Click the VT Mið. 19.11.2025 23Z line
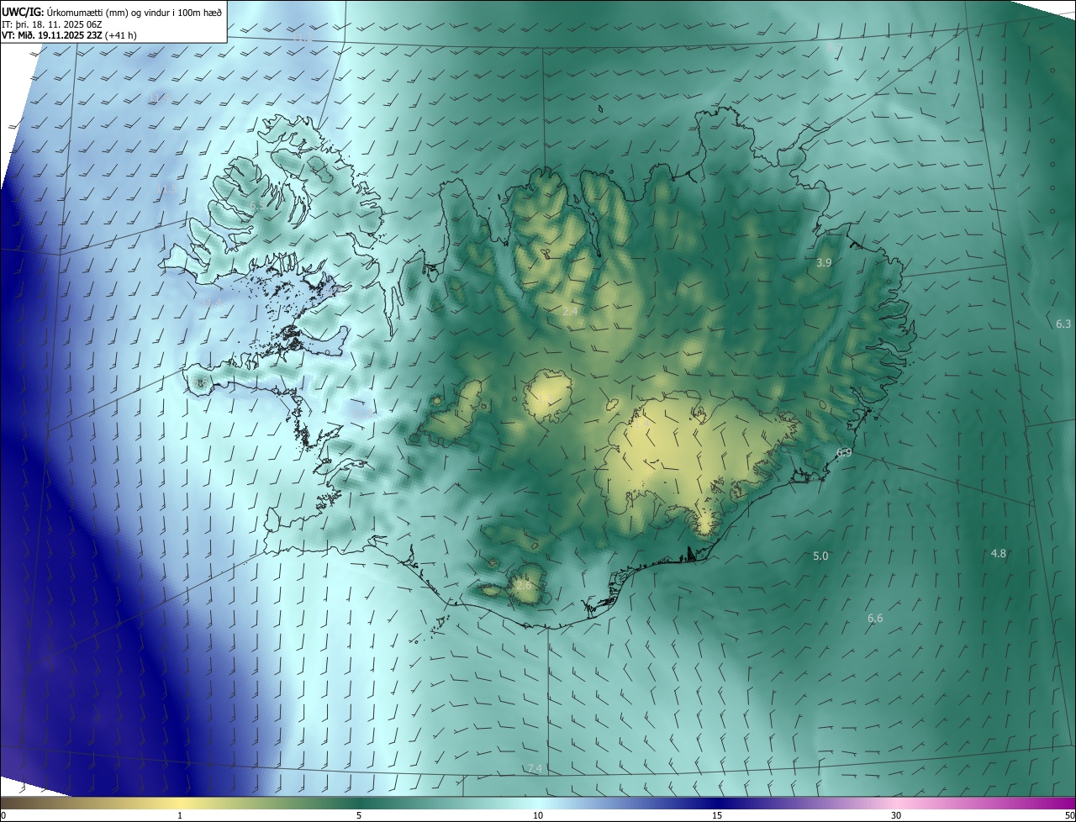This screenshot has height=822, width=1076. tap(69, 35)
